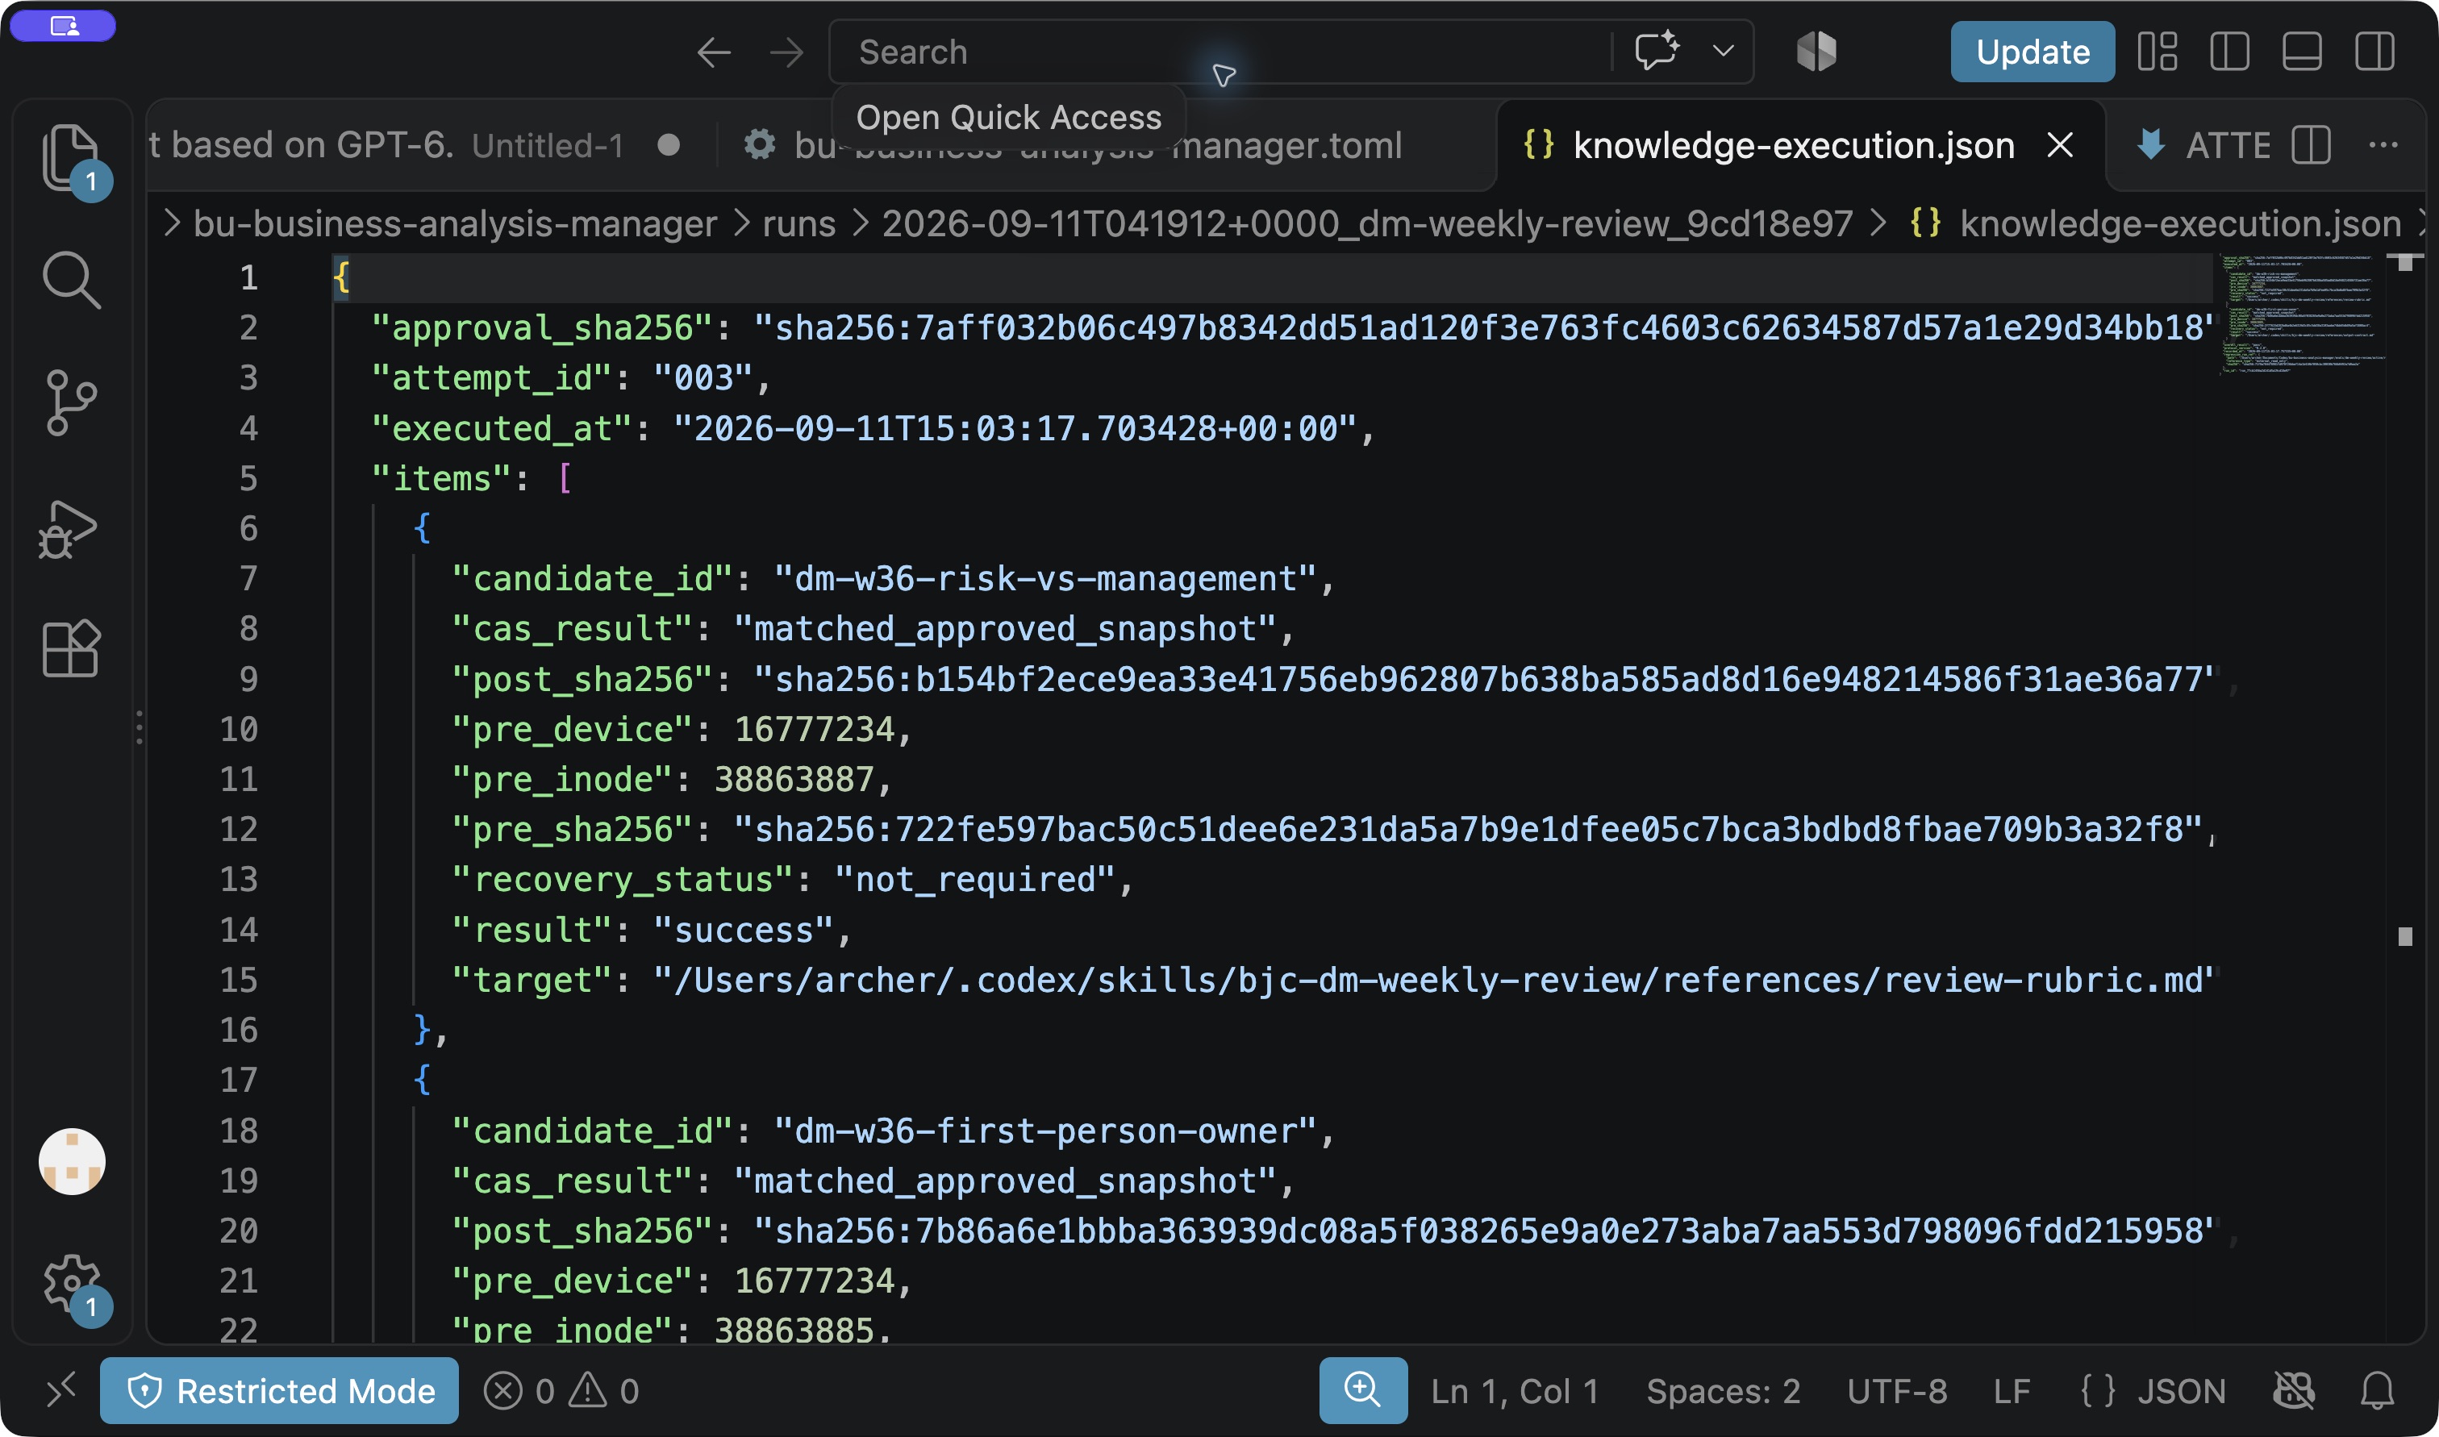Image resolution: width=2439 pixels, height=1437 pixels.
Task: Click the multicolor logo icon beside the search box
Action: (x=1816, y=50)
